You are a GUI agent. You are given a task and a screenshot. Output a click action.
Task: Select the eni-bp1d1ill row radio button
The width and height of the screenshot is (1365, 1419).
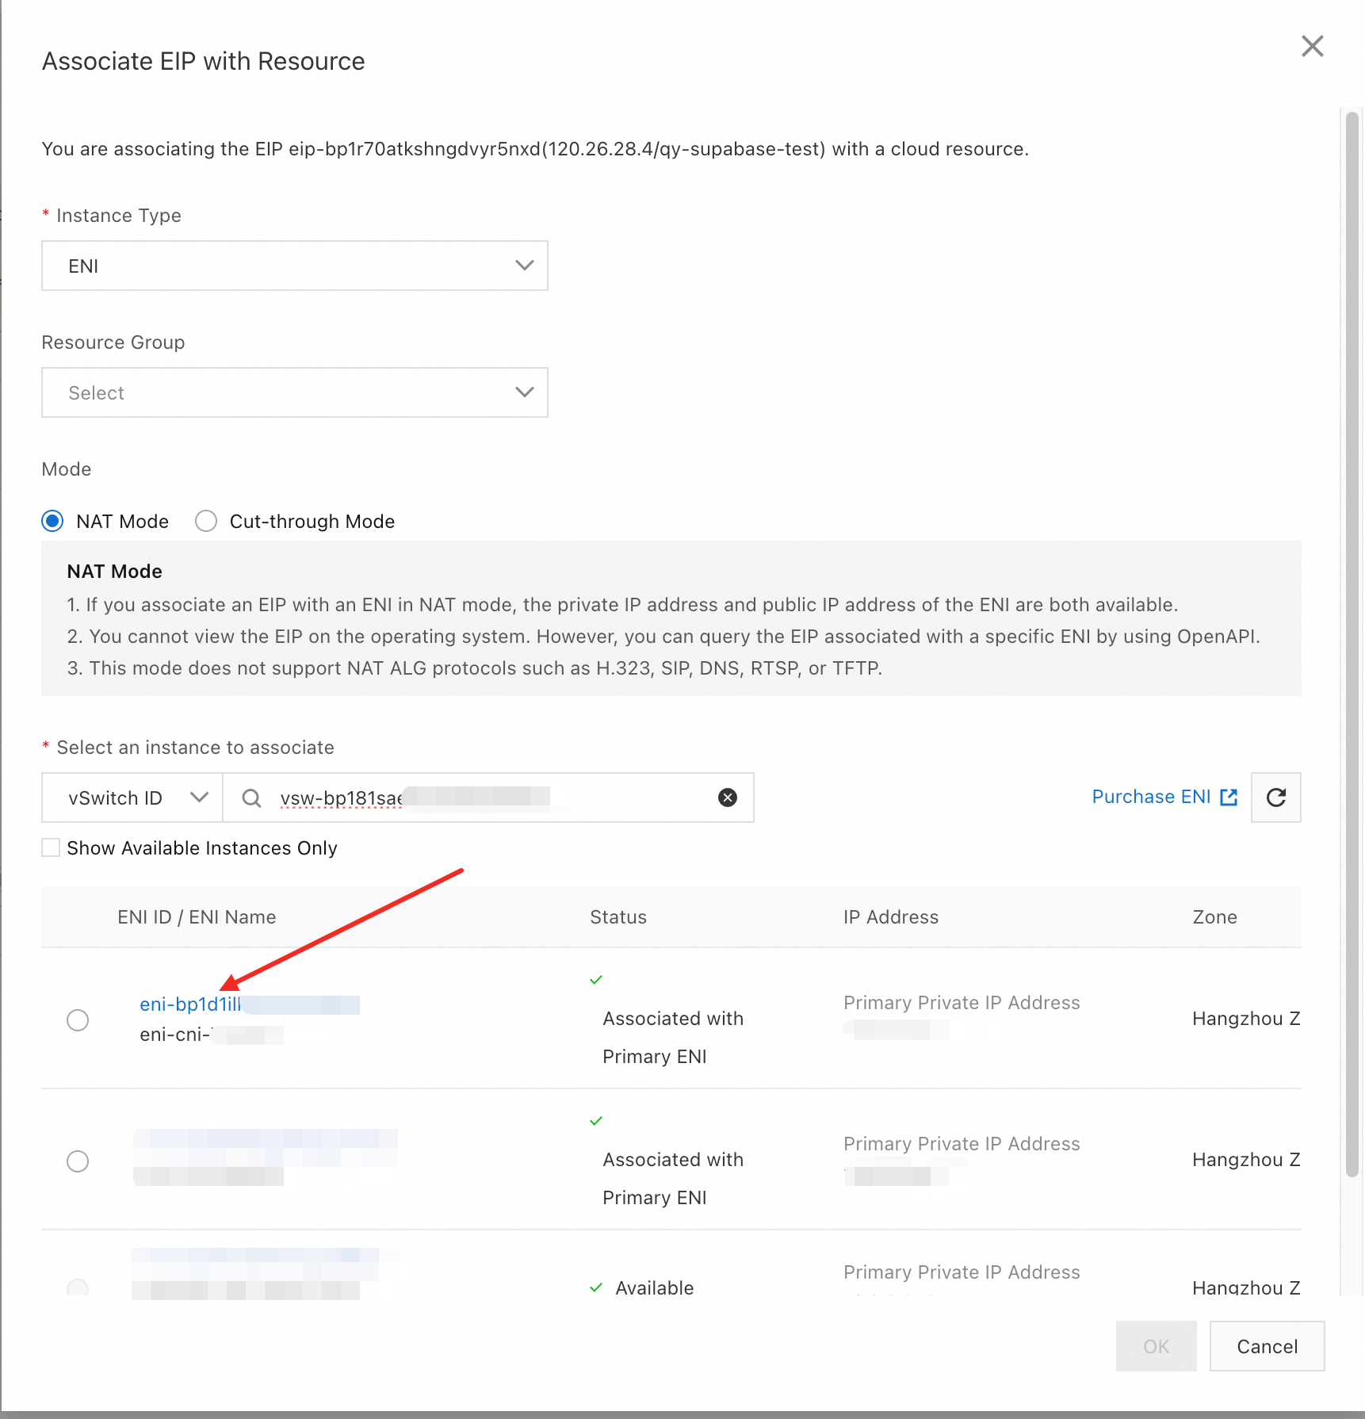point(78,1019)
